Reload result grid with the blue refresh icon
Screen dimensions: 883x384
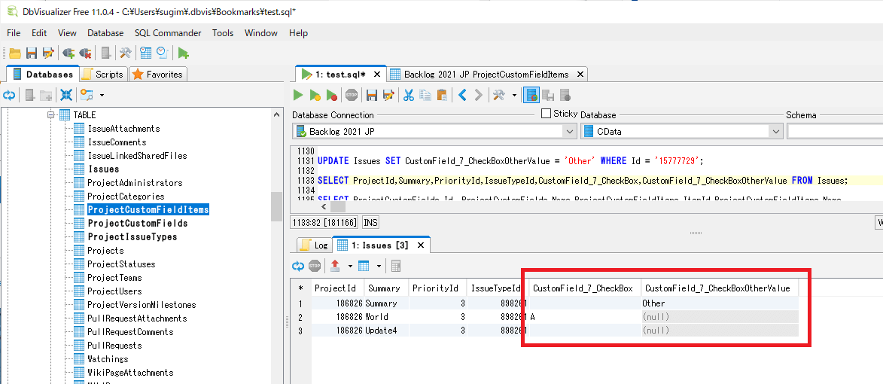pyautogui.click(x=298, y=265)
